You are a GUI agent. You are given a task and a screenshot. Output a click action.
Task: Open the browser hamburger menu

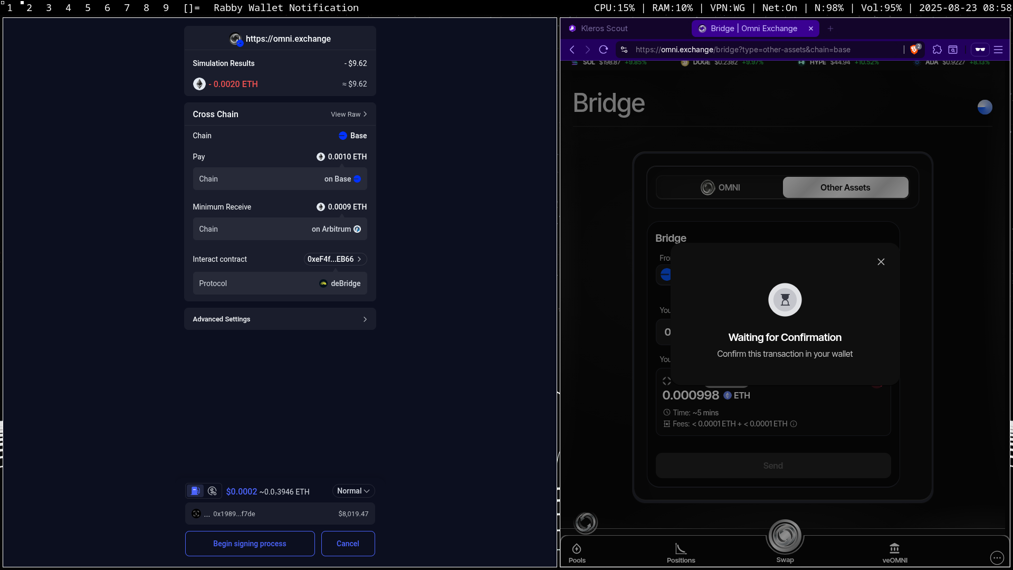(x=998, y=50)
